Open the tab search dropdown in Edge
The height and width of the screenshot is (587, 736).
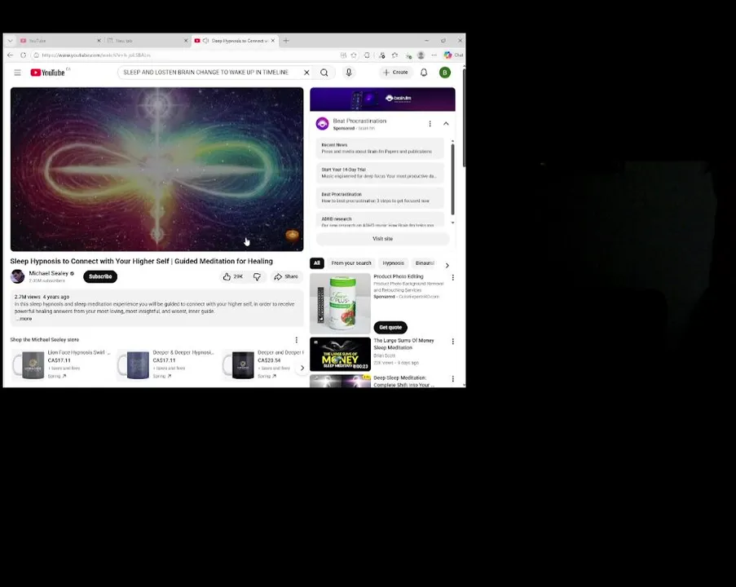pos(10,41)
